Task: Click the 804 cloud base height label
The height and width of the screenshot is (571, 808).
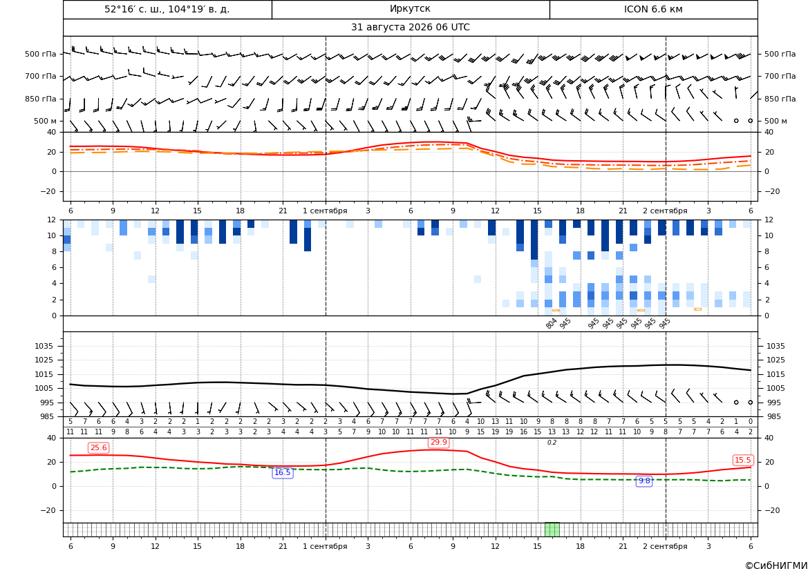Action: click(x=552, y=323)
